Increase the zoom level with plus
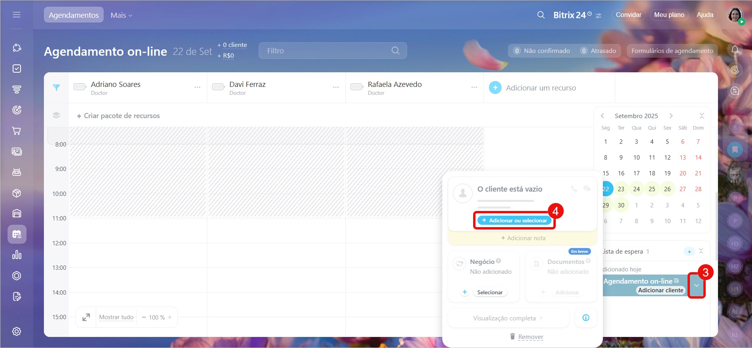This screenshot has height=348, width=752. pos(170,317)
